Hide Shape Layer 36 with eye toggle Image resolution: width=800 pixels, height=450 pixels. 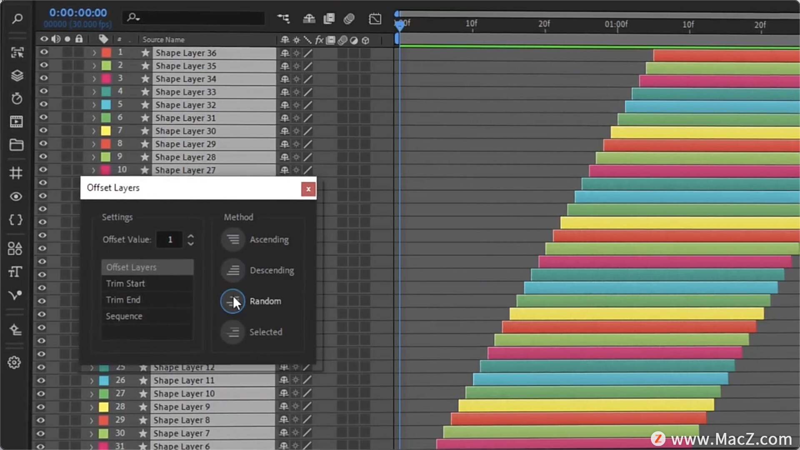click(44, 52)
